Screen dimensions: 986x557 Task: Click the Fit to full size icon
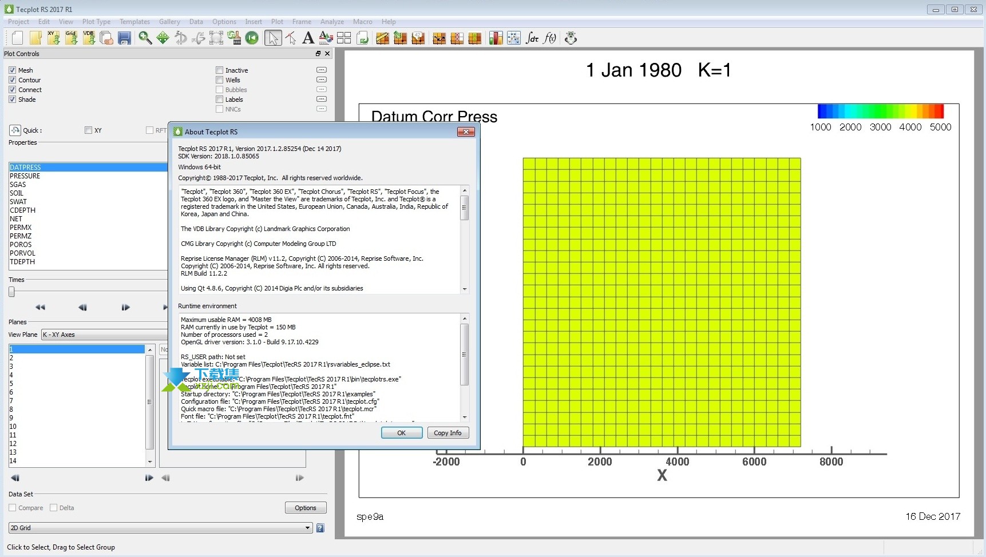(x=216, y=38)
